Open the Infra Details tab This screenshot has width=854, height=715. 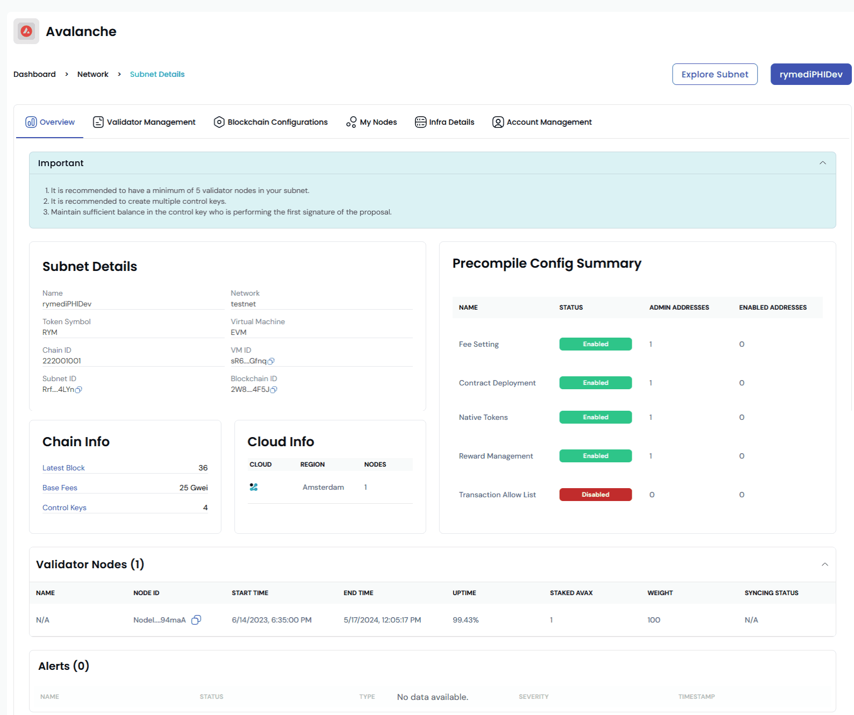click(x=444, y=122)
